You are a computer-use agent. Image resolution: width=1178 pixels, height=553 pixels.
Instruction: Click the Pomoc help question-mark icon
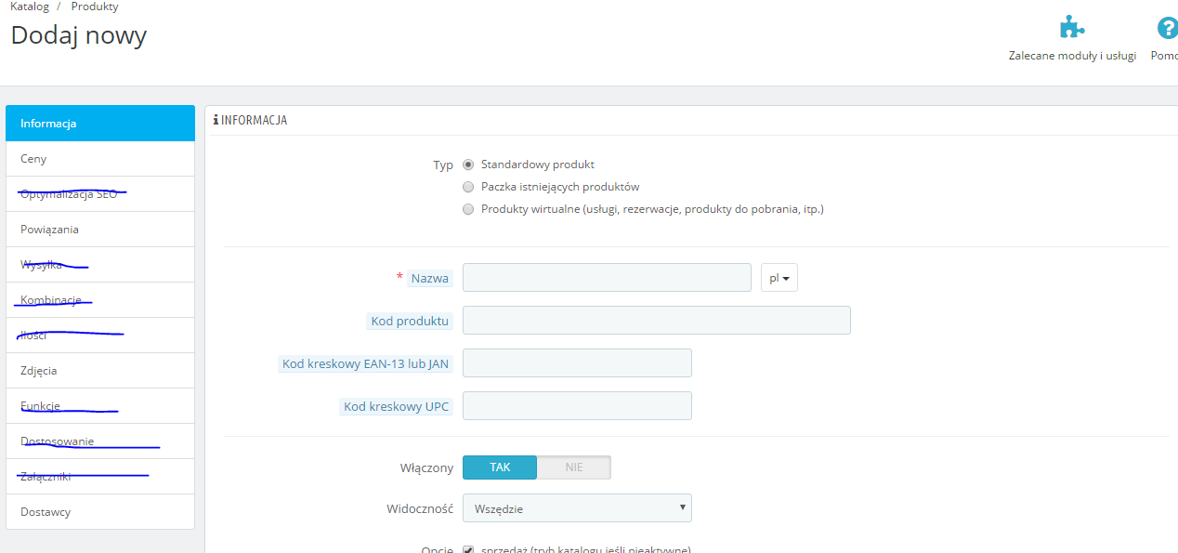(x=1167, y=28)
